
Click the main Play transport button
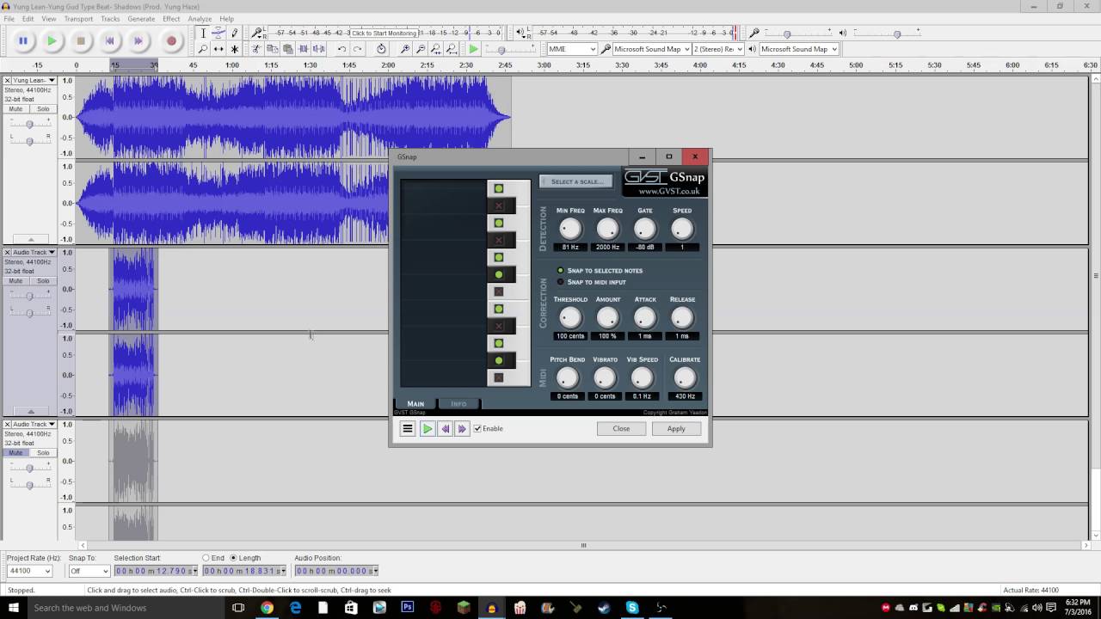click(52, 40)
